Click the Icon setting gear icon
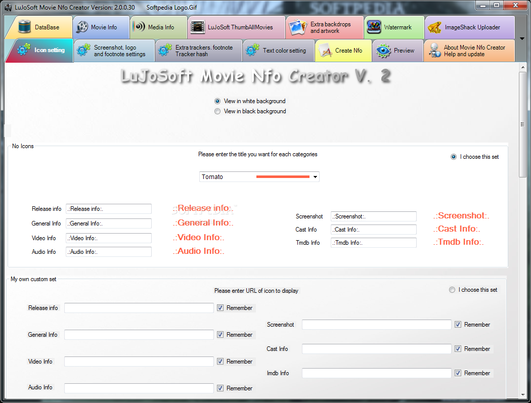The height and width of the screenshot is (403, 531). (24, 50)
